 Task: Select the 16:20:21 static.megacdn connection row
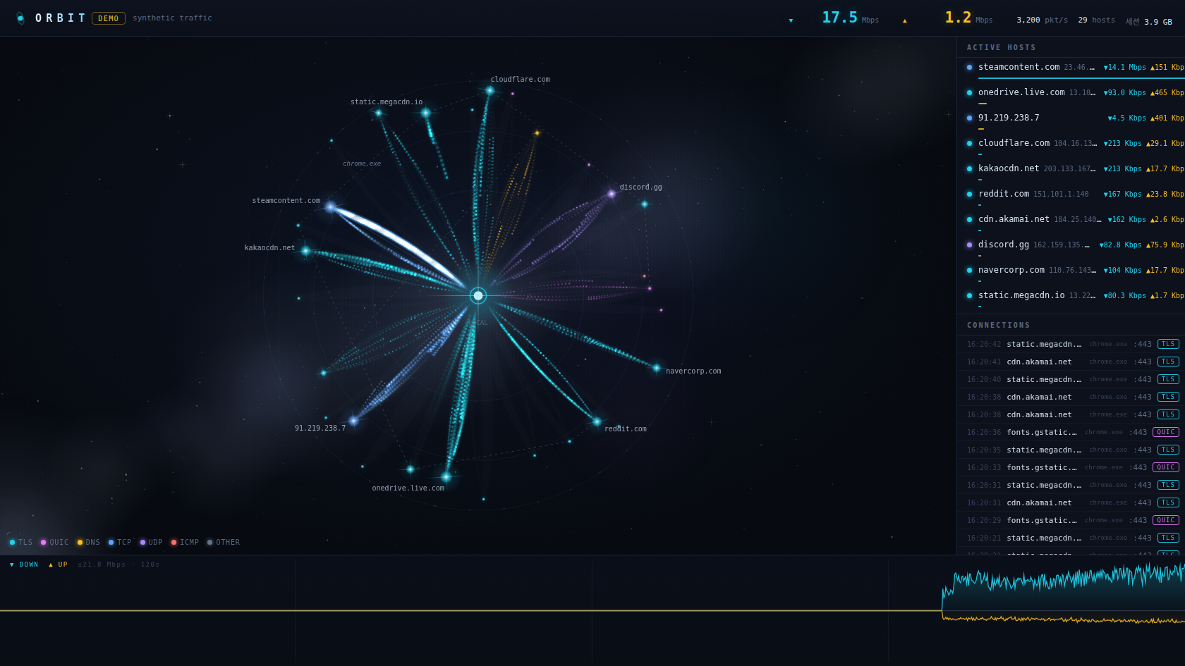1071,538
